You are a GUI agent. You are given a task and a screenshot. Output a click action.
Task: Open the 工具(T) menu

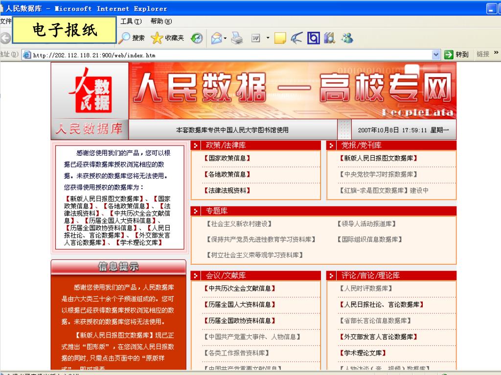click(x=131, y=21)
